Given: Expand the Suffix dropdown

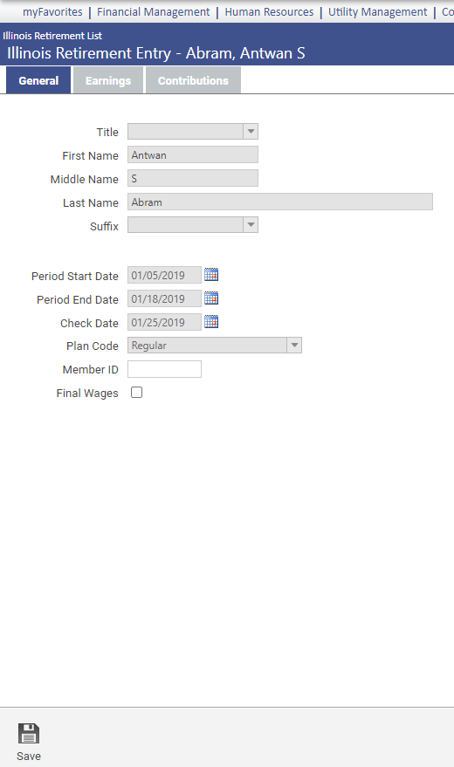Looking at the screenshot, I should [x=251, y=225].
